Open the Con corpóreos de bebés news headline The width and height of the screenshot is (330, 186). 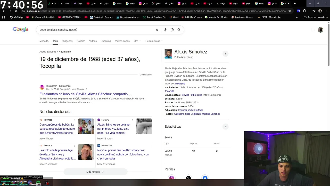(57, 129)
